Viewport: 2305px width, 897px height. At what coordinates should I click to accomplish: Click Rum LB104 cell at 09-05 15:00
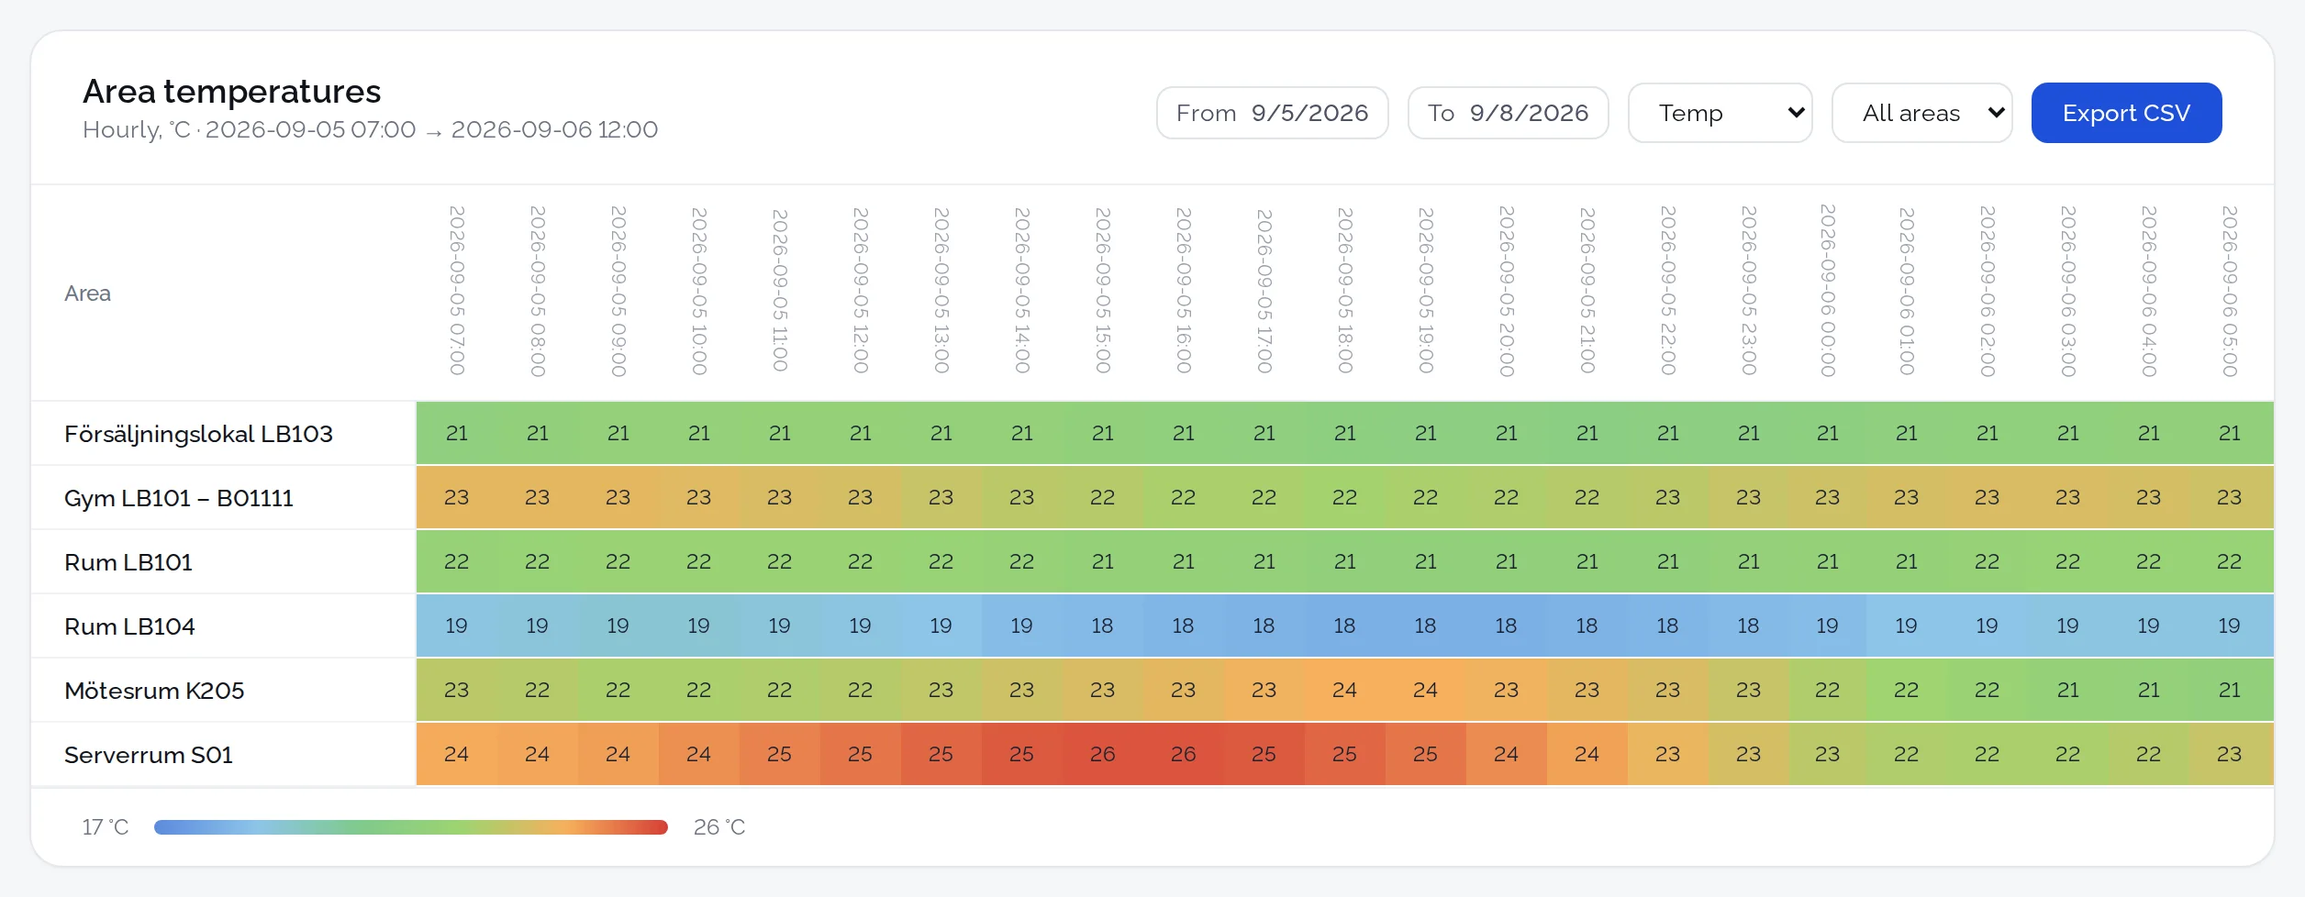[x=1103, y=626]
